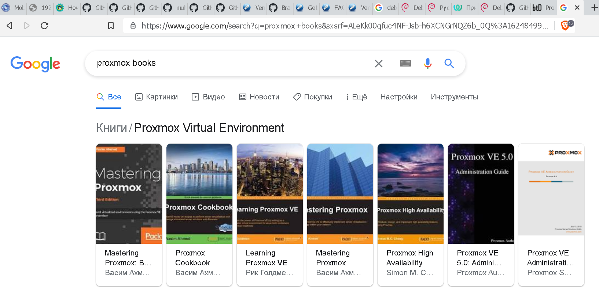Open Proxmox High Availability cover
This screenshot has height=307, width=599.
click(x=411, y=194)
